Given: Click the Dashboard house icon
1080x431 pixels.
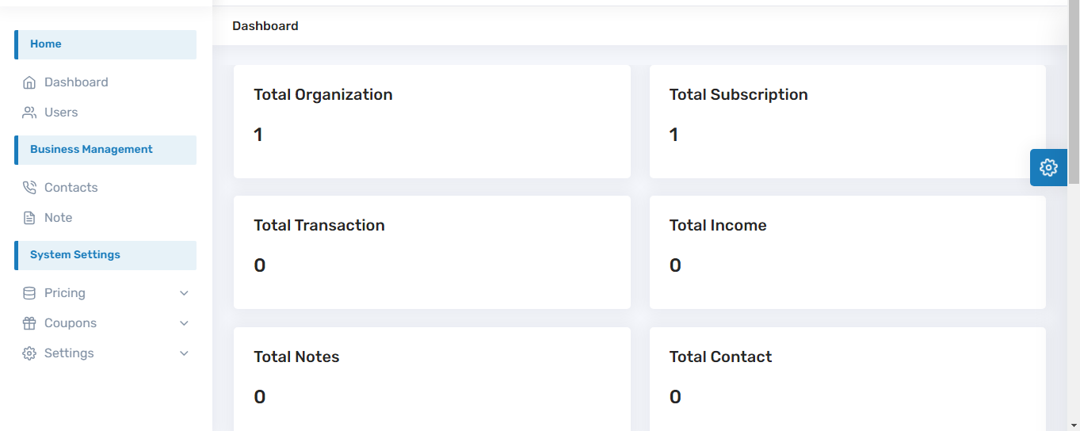Looking at the screenshot, I should [29, 82].
